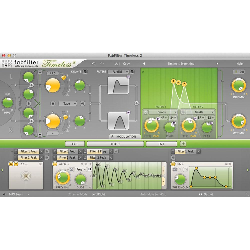Toggle the Filter 2 power button
This screenshot has height=250, width=250.
pos(182,112)
